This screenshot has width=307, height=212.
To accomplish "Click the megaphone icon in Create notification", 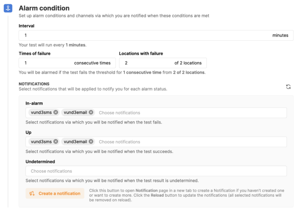I will pyautogui.click(x=32, y=194).
